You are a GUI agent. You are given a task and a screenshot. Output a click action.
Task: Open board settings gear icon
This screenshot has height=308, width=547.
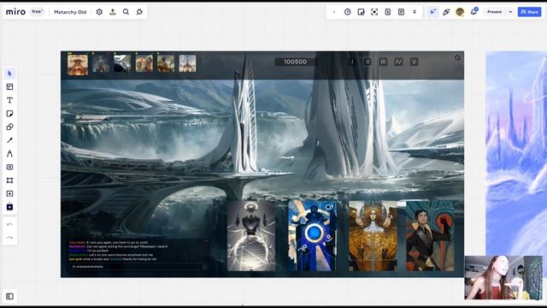pyautogui.click(x=99, y=12)
